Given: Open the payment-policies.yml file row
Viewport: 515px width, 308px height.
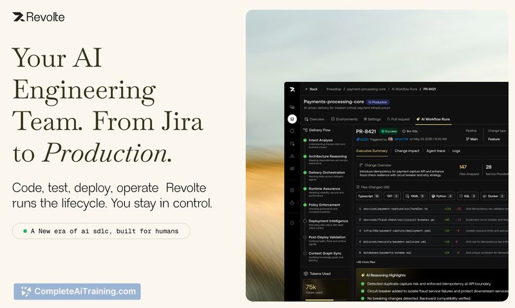Looking at the screenshot, I should coord(432,242).
